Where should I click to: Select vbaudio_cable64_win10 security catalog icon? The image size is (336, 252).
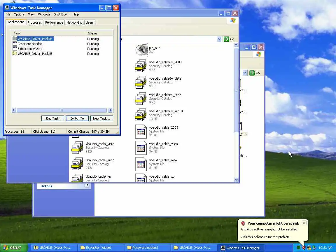(x=141, y=115)
